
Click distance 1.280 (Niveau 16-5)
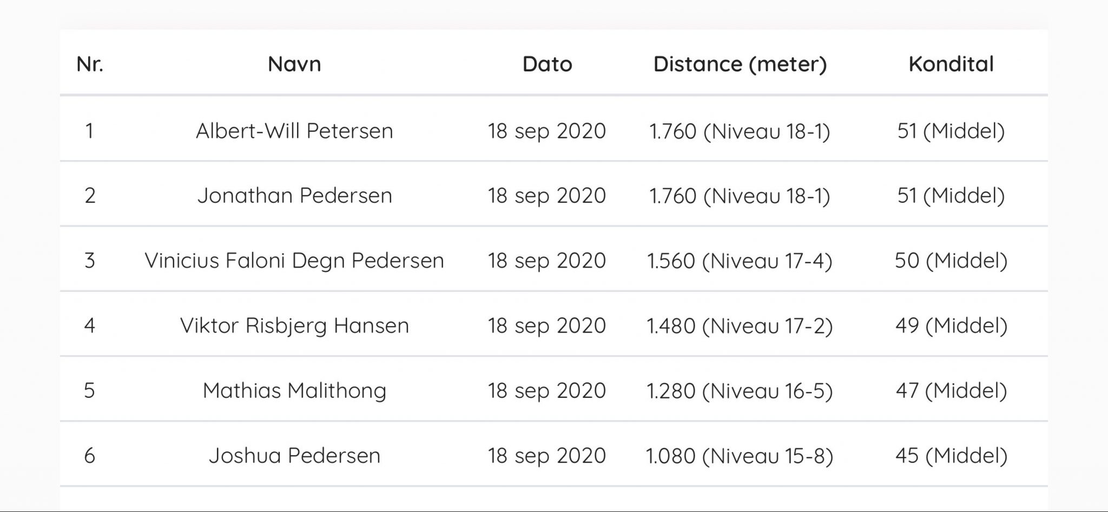tap(740, 390)
